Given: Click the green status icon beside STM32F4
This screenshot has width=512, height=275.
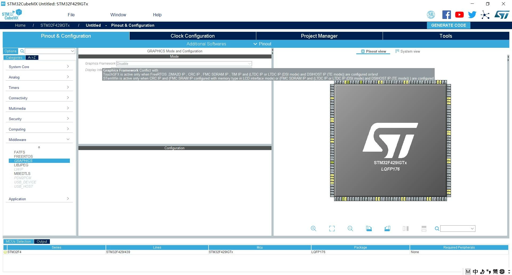Looking at the screenshot, I should click(x=5, y=252).
